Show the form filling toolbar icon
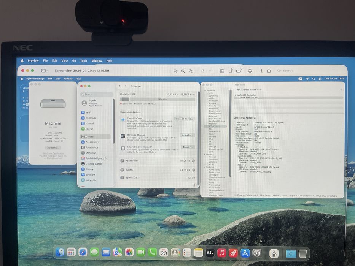Image resolution: width=355 pixels, height=266 pixels. click(x=239, y=71)
